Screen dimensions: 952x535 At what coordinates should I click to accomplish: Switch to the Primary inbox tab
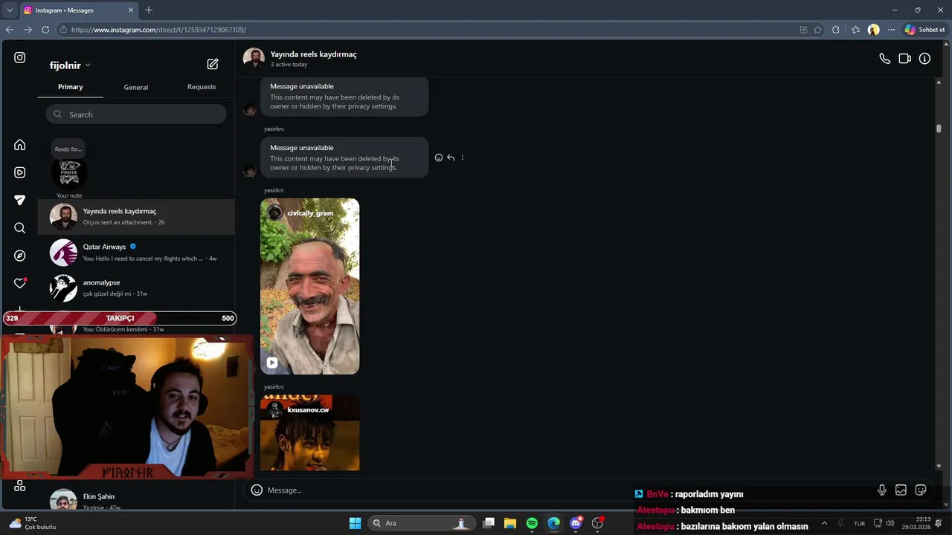coord(71,87)
